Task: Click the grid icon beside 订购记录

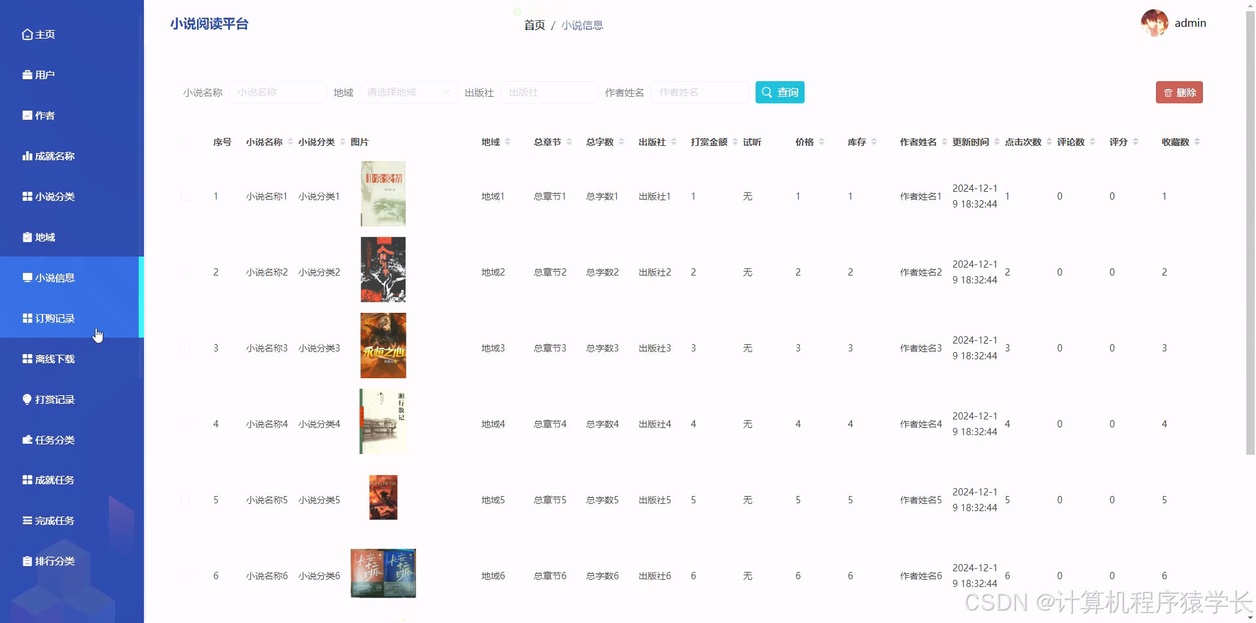Action: tap(27, 319)
